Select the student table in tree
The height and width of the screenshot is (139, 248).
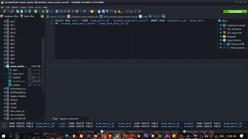click(16, 77)
